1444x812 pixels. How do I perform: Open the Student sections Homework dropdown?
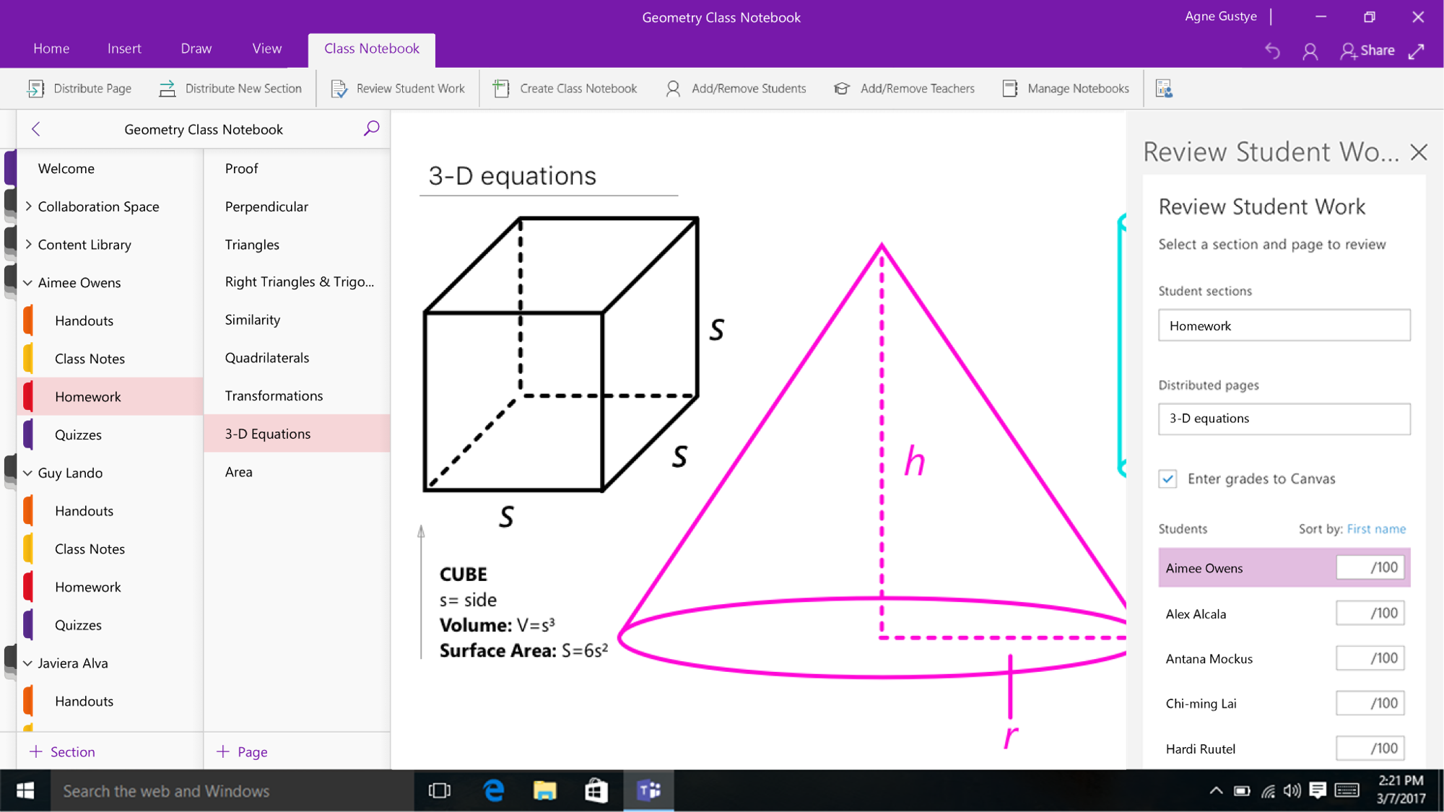coord(1284,326)
